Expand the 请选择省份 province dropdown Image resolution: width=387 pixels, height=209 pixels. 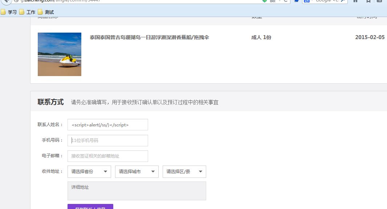[89, 172]
